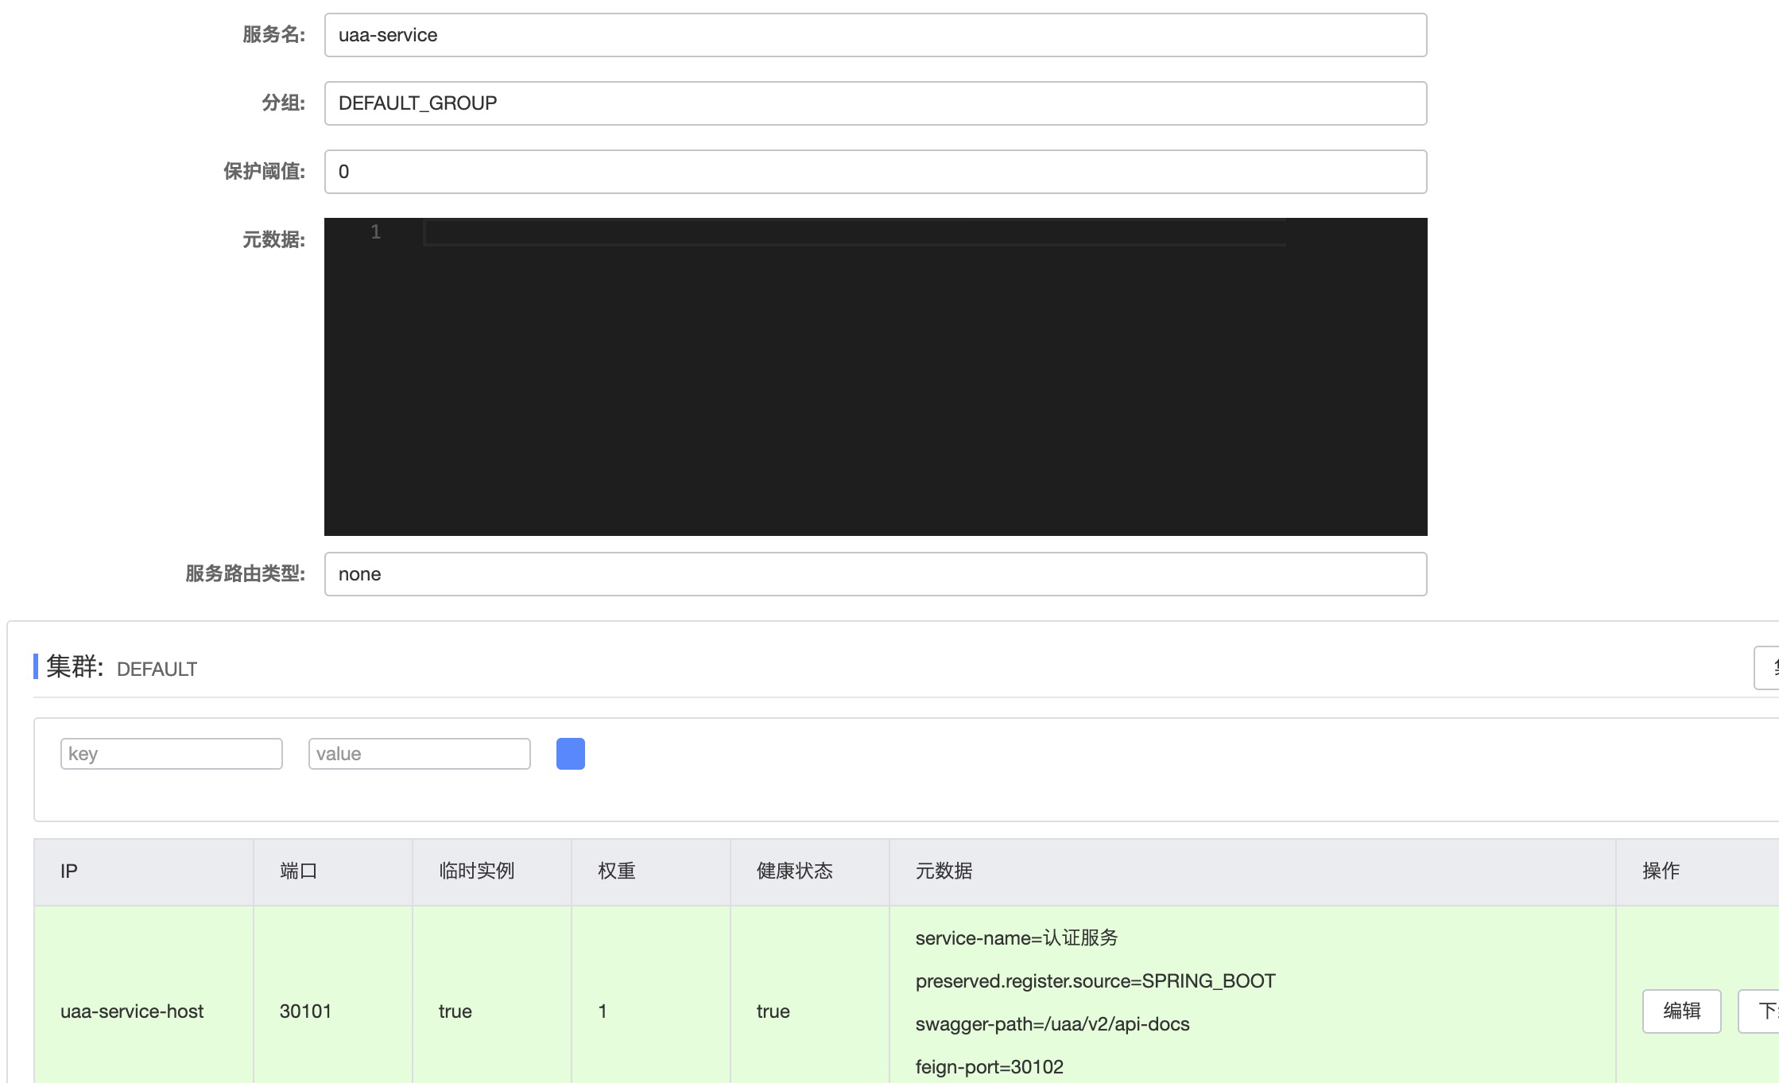This screenshot has width=1779, height=1083.
Task: Click the 健康状态 column header
Action: [x=794, y=871]
